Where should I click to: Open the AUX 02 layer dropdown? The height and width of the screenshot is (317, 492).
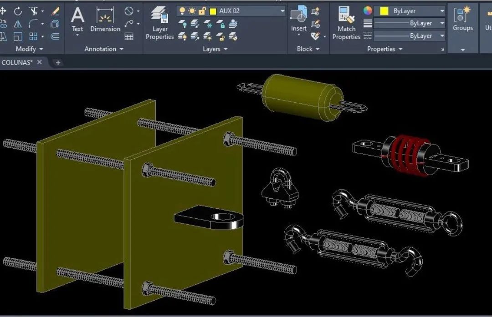[282, 11]
